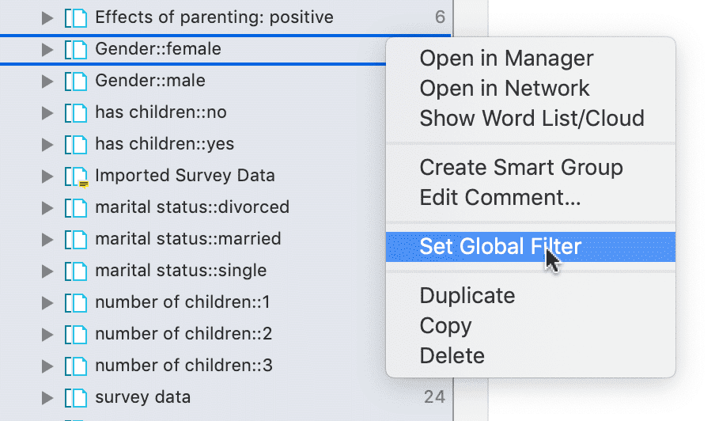Click document group icon beside has children::no
715x421 pixels.
pyautogui.click(x=76, y=112)
